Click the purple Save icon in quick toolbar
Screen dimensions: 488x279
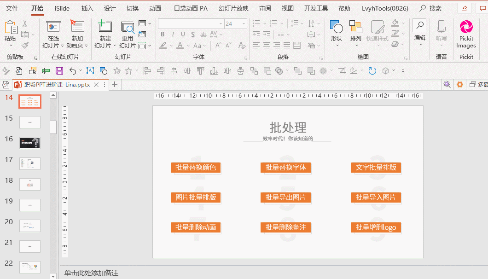59,71
